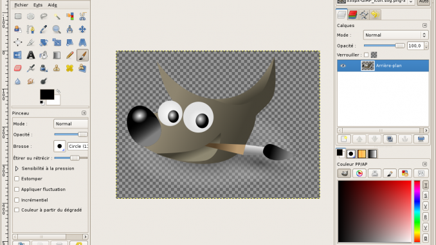Select the Perspective tool
436x245 pixels.
click(82, 42)
